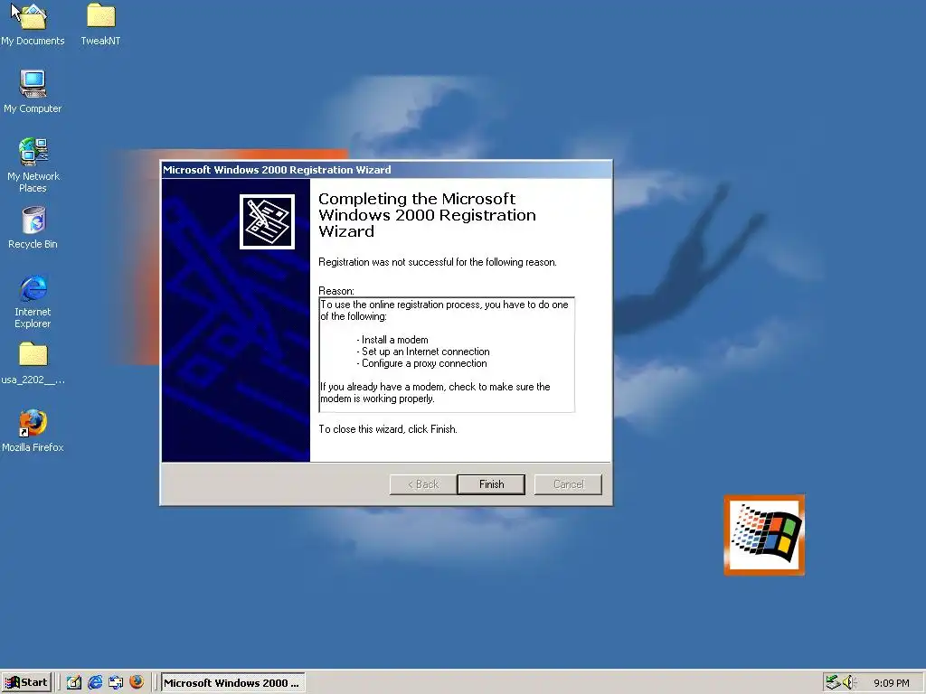Click the "To close this wizard, click Finish." text

[x=388, y=429]
